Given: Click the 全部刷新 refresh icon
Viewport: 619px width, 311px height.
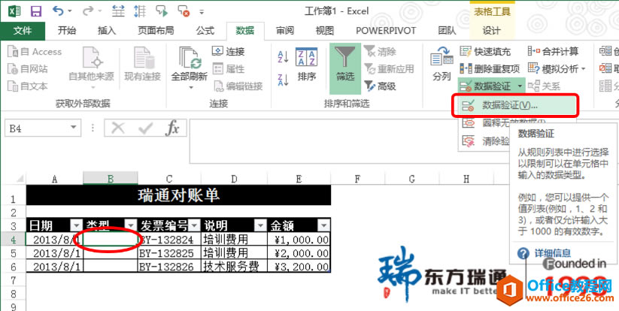Looking at the screenshot, I should point(190,59).
